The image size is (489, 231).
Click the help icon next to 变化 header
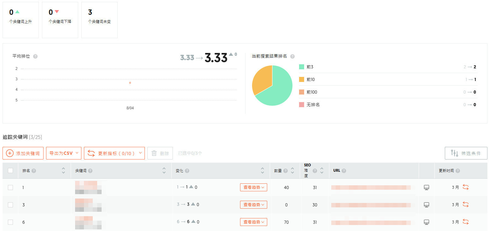pyautogui.click(x=187, y=171)
